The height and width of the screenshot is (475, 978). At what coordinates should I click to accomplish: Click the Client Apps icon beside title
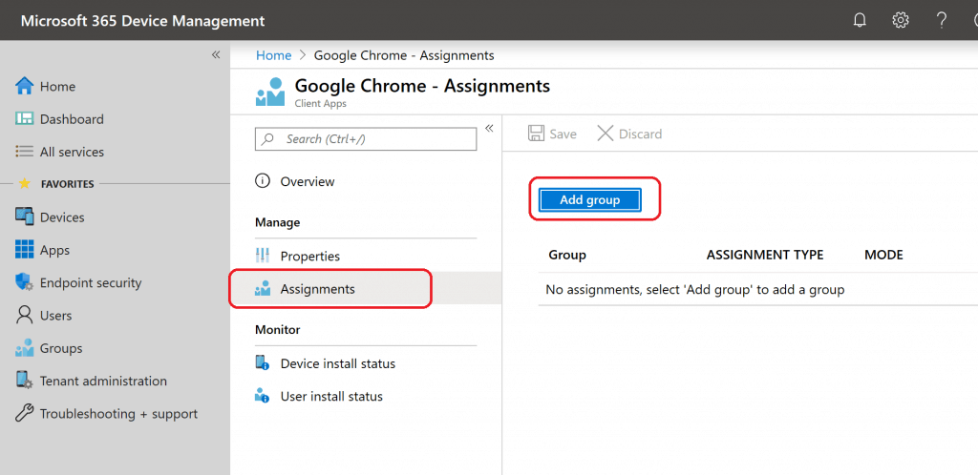point(270,93)
